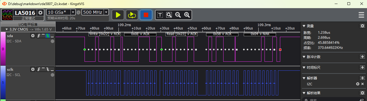The height and width of the screenshot is (101, 367).
Task: Set sclk trigger to falling edge
Action: click(x=48, y=69)
